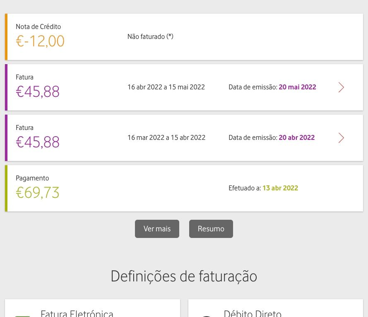
Task: Select the Nota de Crédito label
Action: (38, 27)
